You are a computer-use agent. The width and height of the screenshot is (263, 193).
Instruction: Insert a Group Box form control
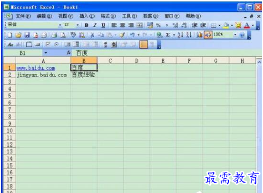29,44
